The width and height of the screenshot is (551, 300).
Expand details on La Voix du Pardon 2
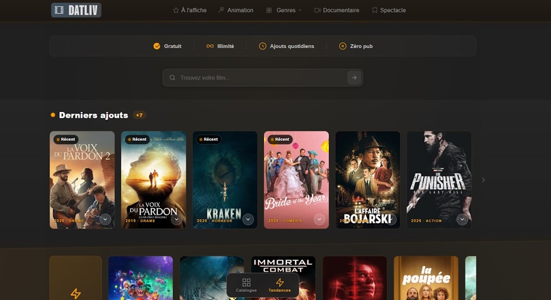tap(105, 219)
